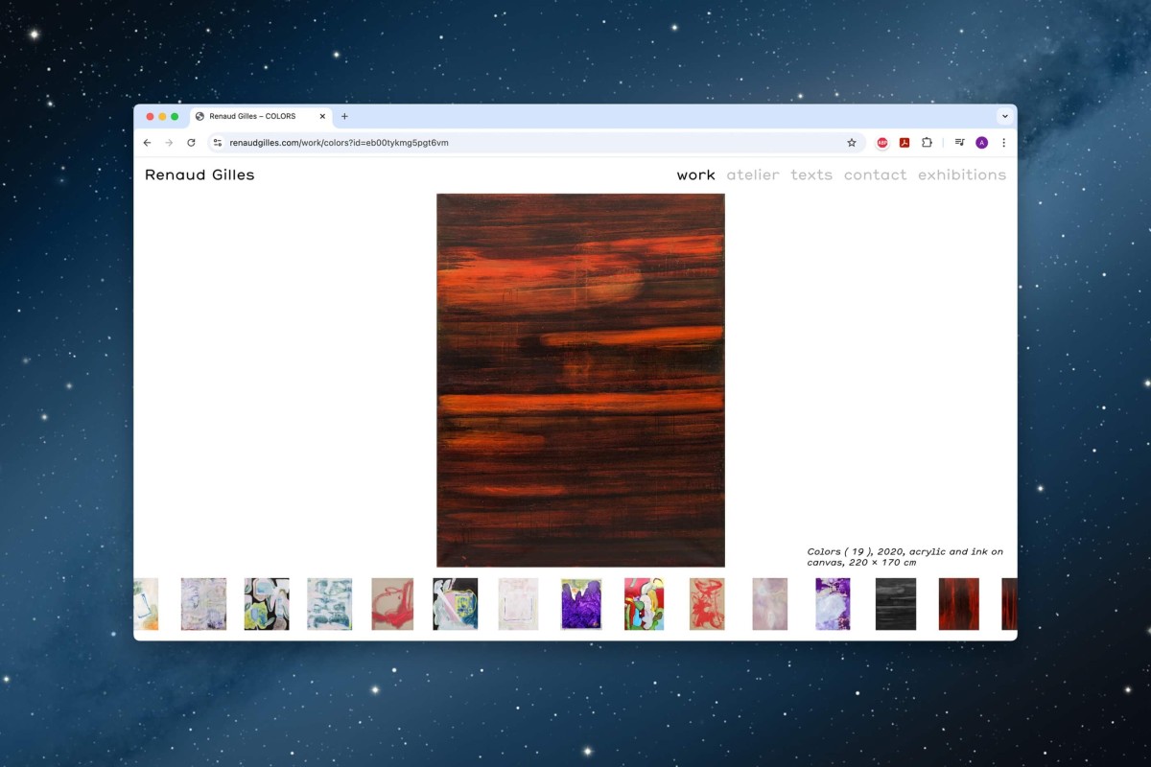Open the media controls icon in the toolbar

pos(960,143)
